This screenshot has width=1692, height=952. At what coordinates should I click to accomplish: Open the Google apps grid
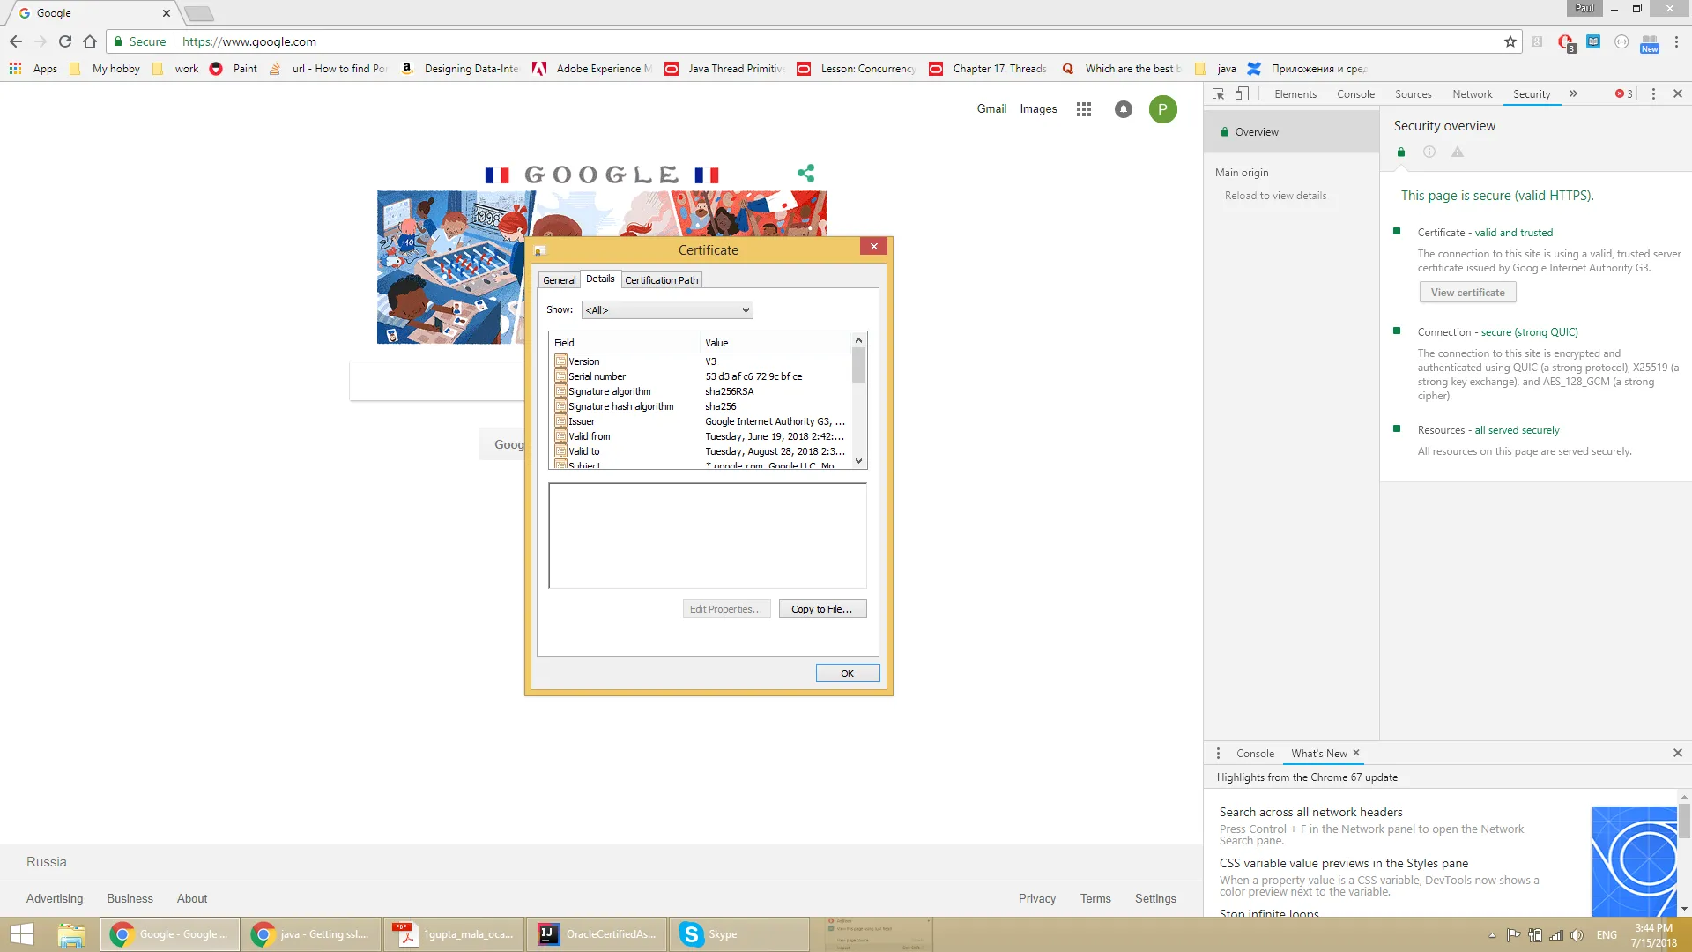1084,109
